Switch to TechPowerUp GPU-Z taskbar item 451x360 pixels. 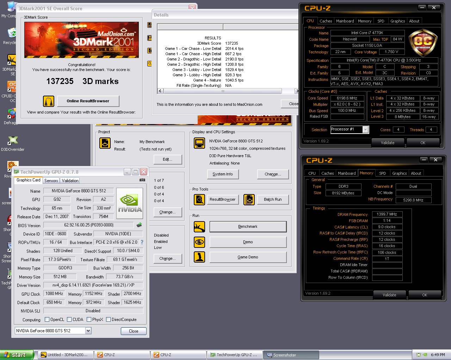tap(235, 355)
